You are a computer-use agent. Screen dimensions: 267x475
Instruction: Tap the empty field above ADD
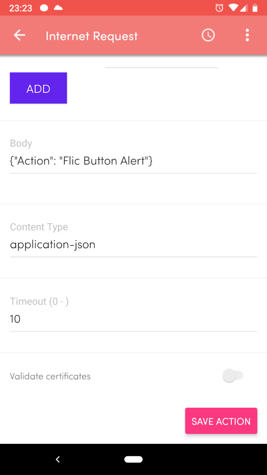point(161,63)
